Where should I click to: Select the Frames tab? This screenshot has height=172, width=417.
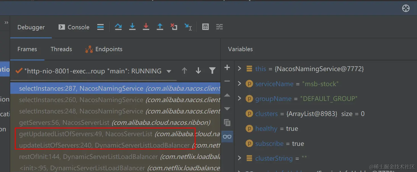pyautogui.click(x=27, y=49)
